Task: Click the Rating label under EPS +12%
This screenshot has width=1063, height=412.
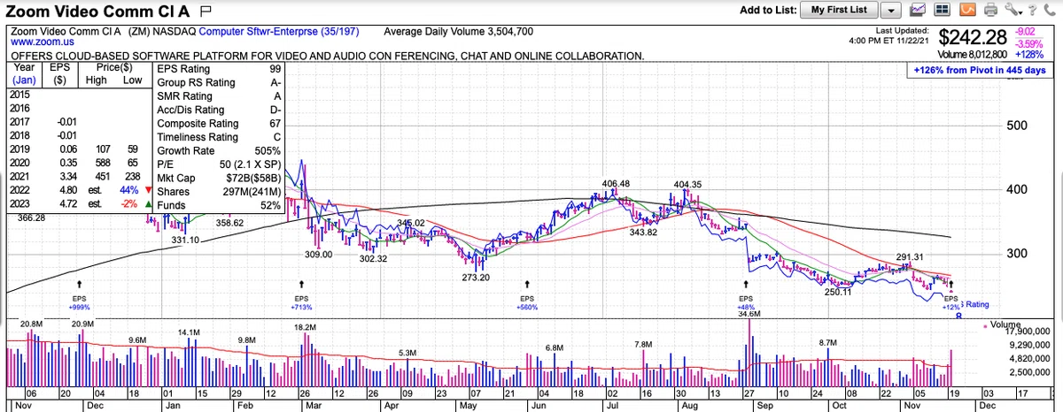Action: tap(976, 304)
